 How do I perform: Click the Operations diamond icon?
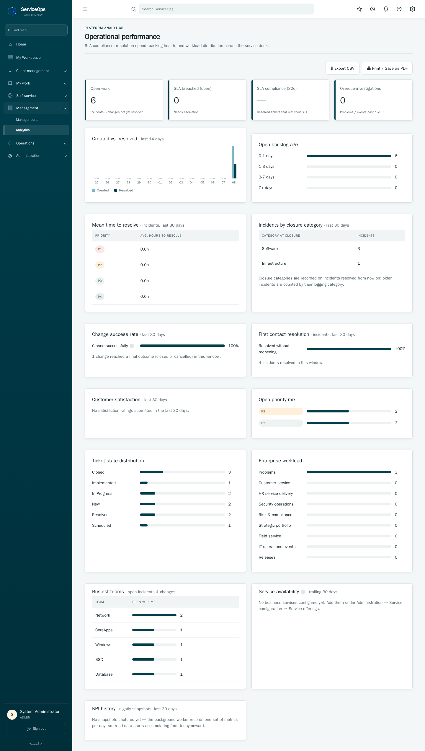tap(10, 143)
